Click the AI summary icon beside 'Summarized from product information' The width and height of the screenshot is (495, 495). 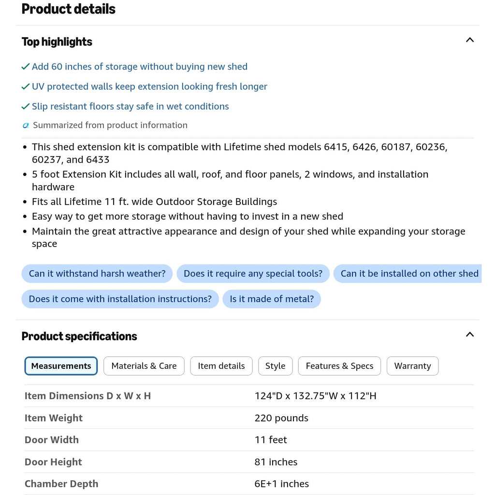[x=26, y=125]
